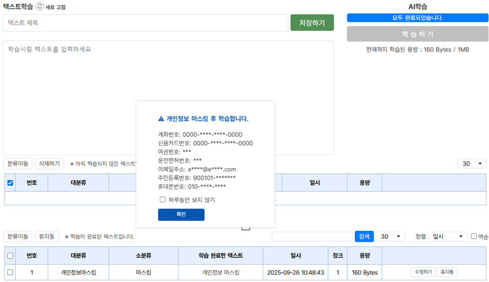Click the 텍스트 제목 input field
489x282 pixels.
coord(145,23)
